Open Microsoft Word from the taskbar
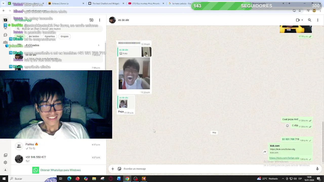Image resolution: width=324 pixels, height=182 pixels. pos(119,179)
